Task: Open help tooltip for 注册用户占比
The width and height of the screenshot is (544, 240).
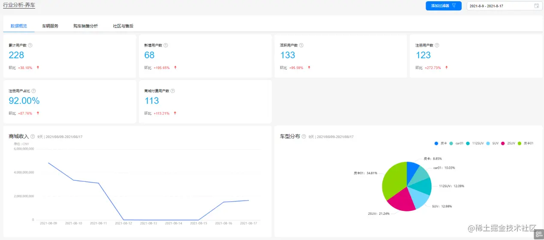Action: [x=34, y=91]
